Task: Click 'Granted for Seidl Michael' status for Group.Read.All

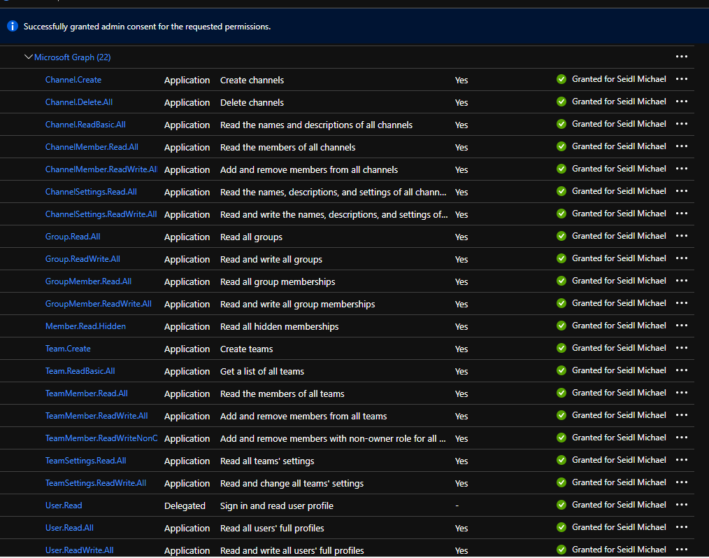Action: 619,236
